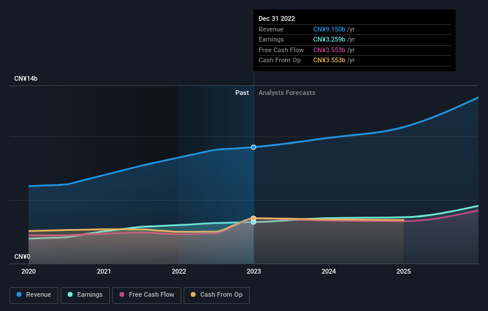This screenshot has height=311, width=488.
Task: Click the Past label on chart
Action: tap(242, 93)
